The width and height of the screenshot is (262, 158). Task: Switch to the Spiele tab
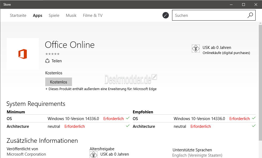tap(54, 16)
